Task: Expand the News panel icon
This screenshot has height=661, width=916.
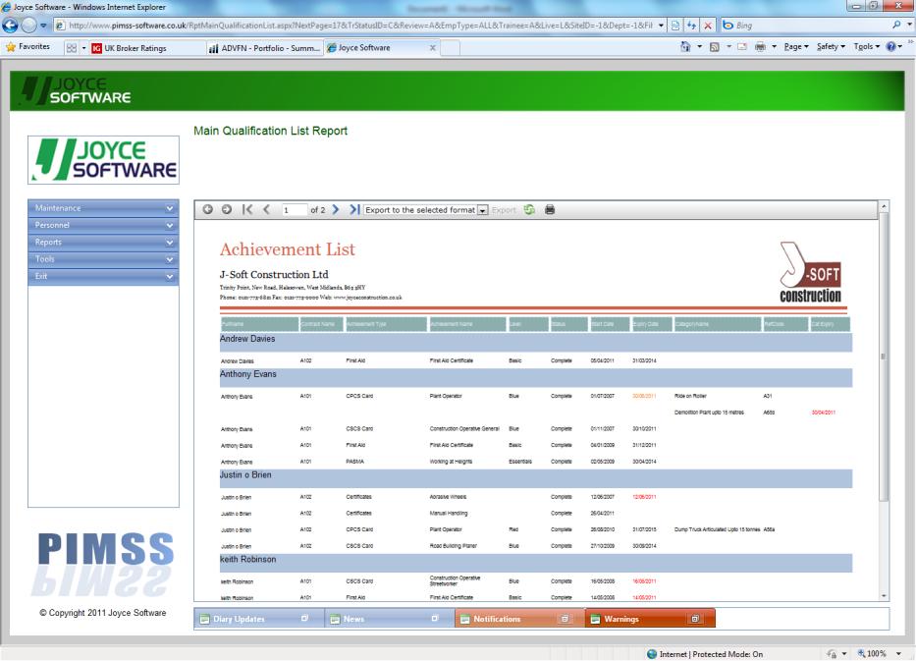Action: coord(435,619)
